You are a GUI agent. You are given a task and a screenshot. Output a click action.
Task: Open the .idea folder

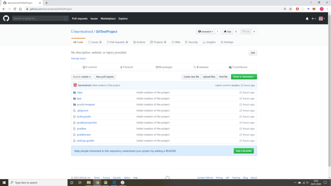pos(80,92)
